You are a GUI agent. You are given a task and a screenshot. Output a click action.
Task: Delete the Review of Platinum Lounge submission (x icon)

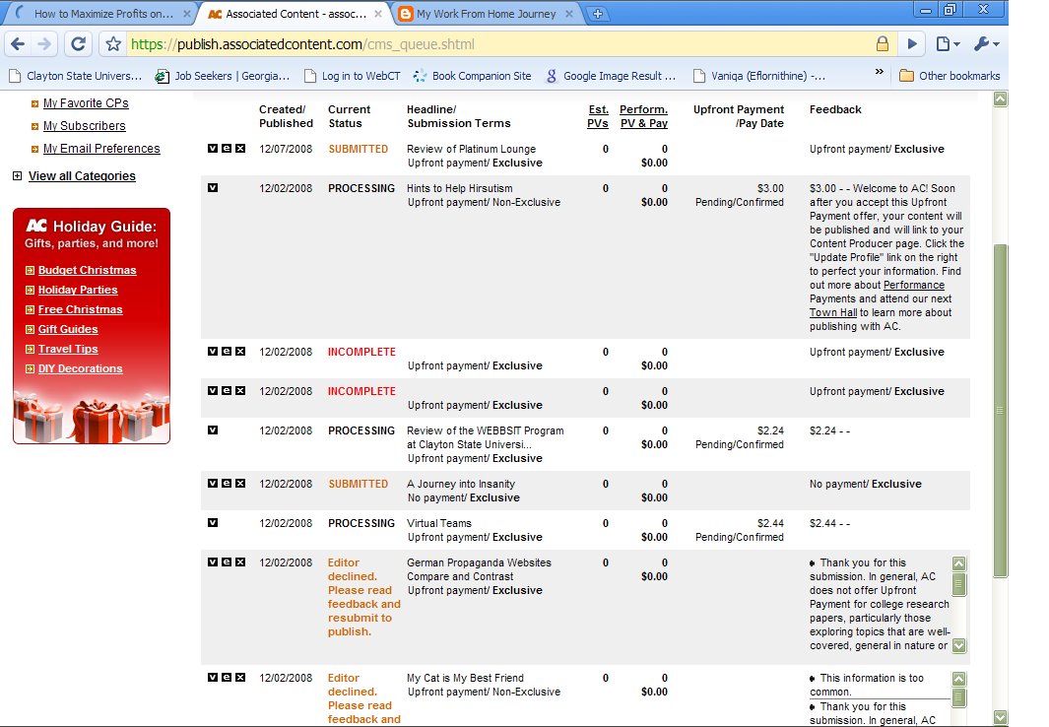click(241, 149)
